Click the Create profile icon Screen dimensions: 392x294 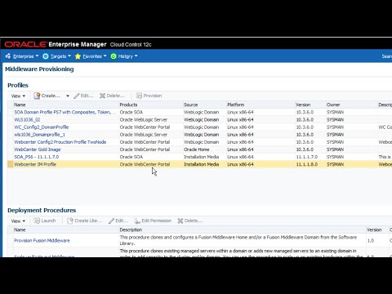tap(37, 96)
